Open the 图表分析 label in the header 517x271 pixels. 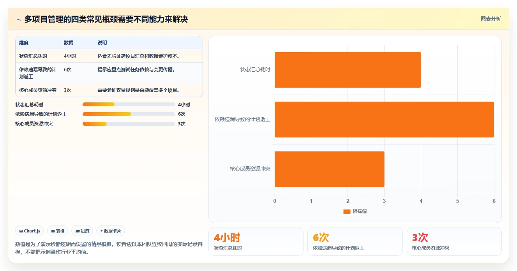tap(491, 19)
